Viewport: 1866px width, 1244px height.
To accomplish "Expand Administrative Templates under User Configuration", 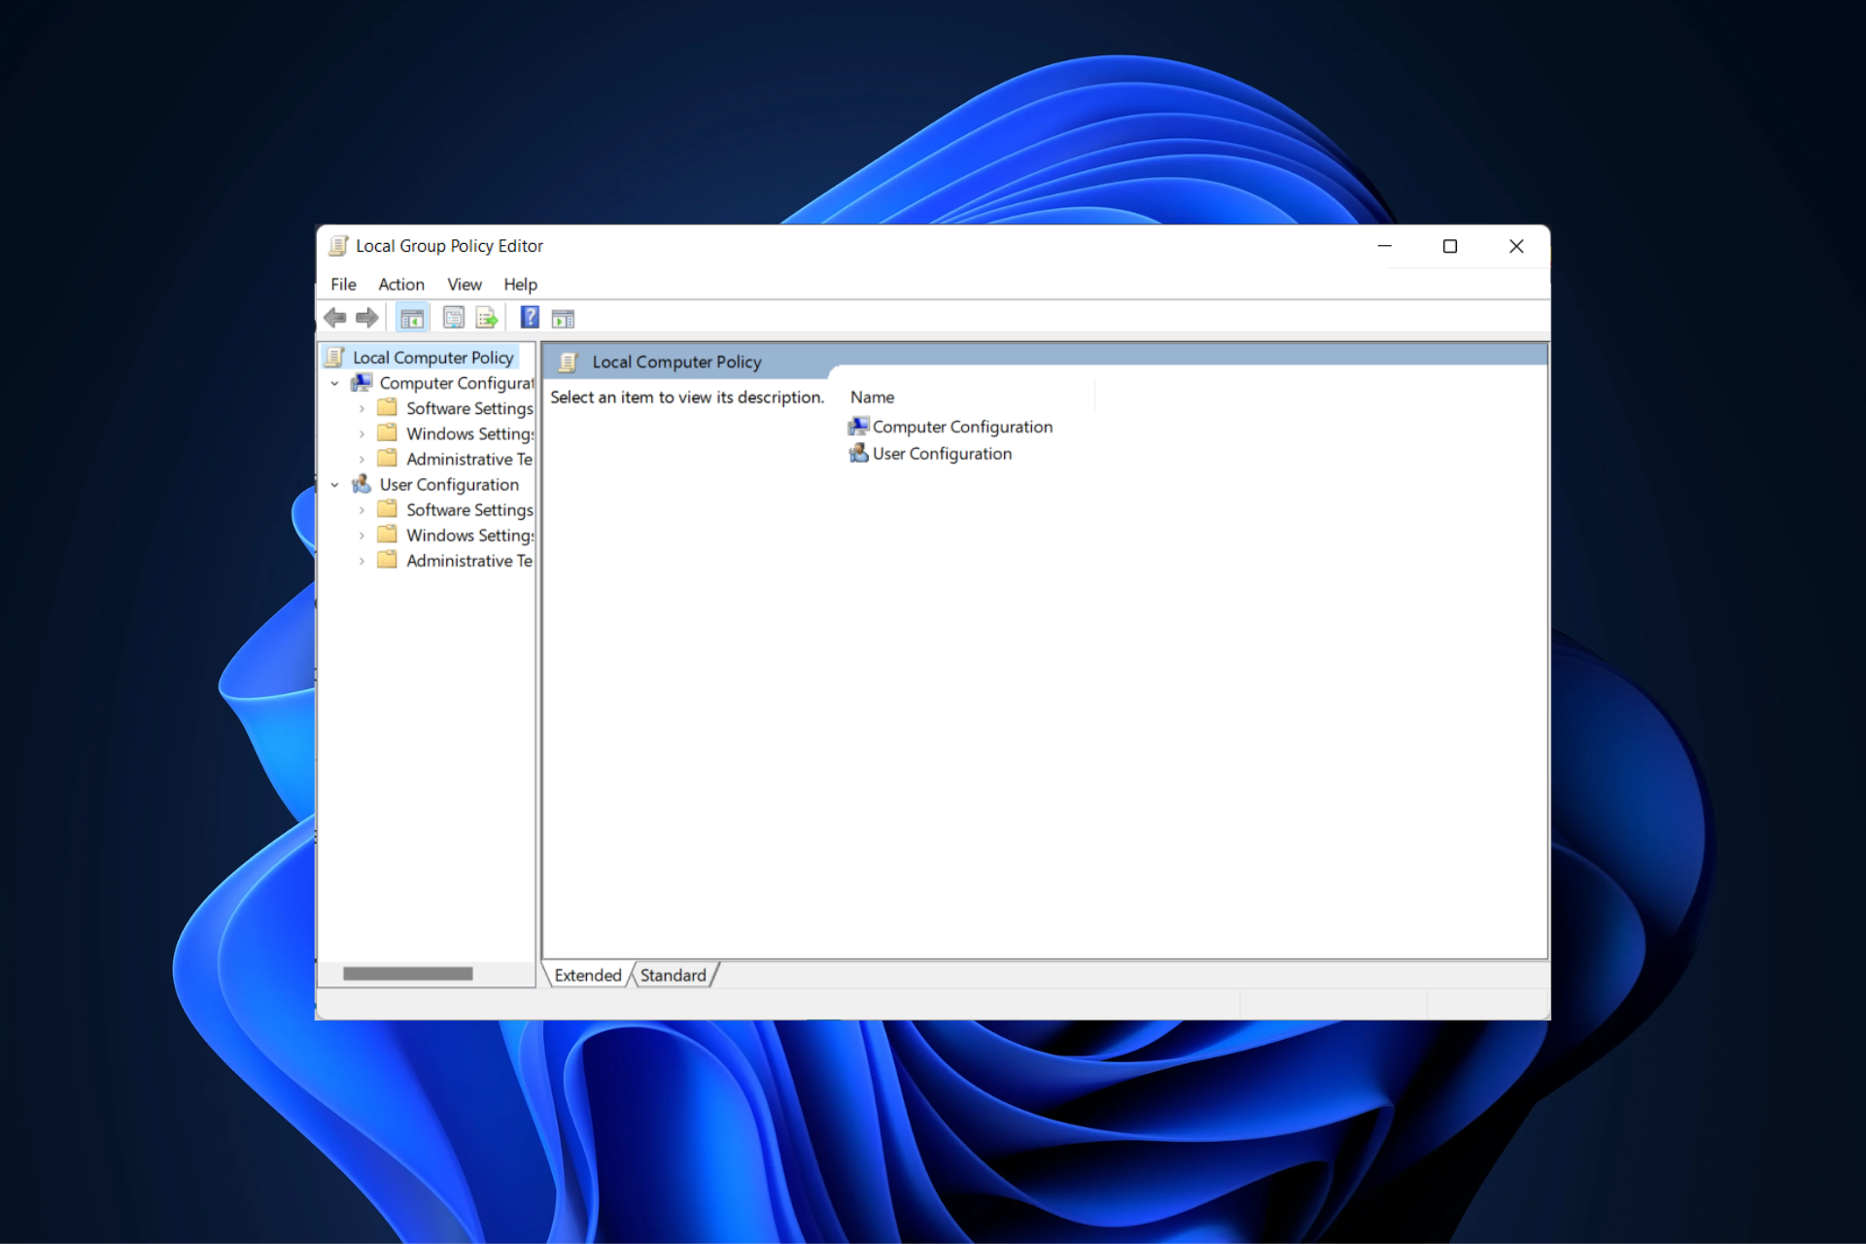I will coord(362,561).
